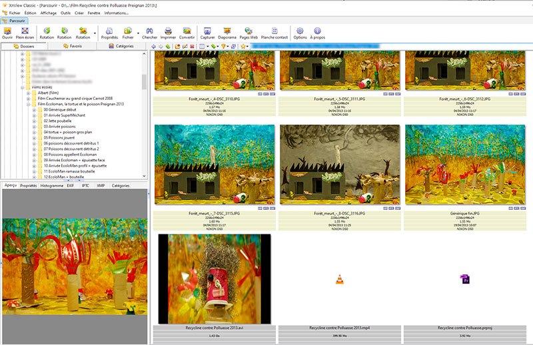533x345 pixels.
Task: Show the EXIF tab
Action: [x=71, y=186]
